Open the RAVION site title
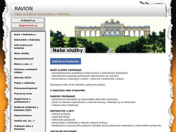 24,9
